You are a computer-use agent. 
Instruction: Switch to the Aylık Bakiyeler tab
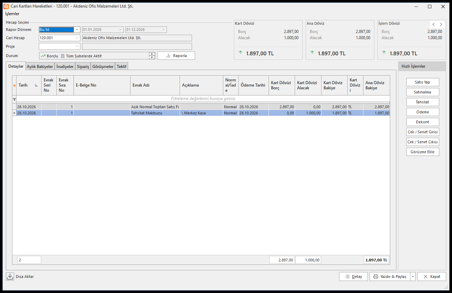pos(40,67)
